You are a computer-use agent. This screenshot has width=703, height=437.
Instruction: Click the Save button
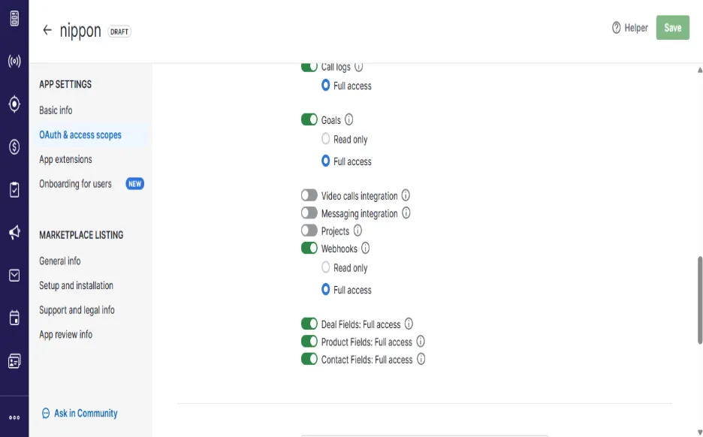tap(672, 28)
